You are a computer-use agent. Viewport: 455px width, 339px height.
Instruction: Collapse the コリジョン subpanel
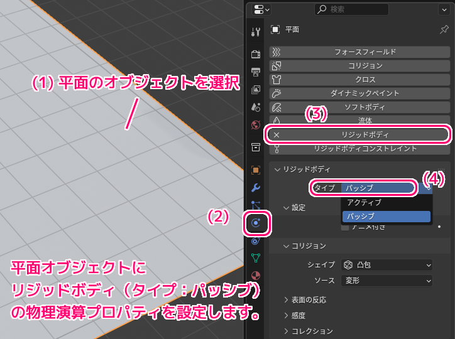[x=286, y=246]
